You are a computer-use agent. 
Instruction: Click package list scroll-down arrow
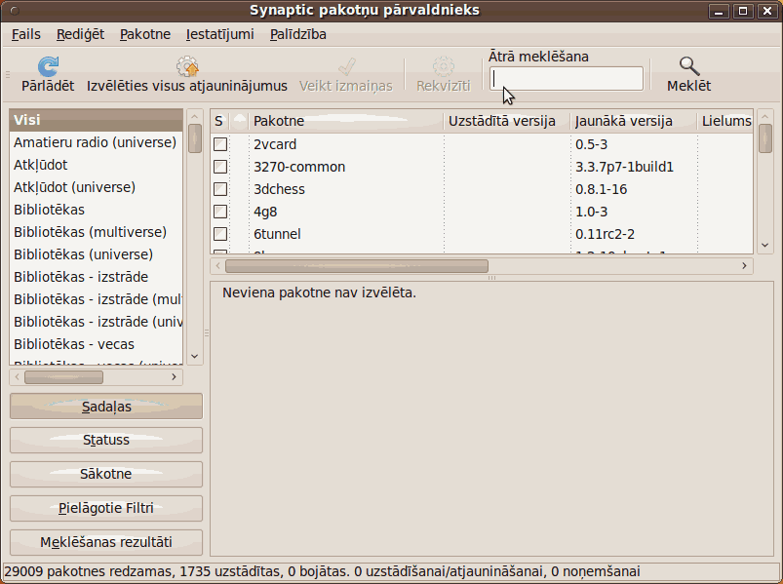(x=765, y=245)
